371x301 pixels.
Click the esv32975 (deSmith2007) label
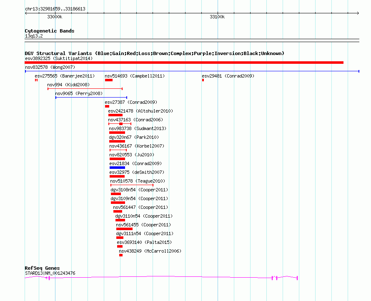click(137, 172)
